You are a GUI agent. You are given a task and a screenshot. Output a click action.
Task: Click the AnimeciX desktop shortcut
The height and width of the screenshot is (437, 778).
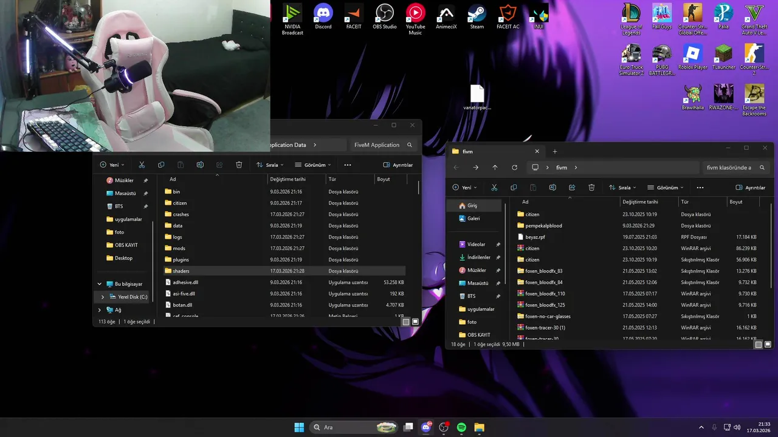pos(446,17)
